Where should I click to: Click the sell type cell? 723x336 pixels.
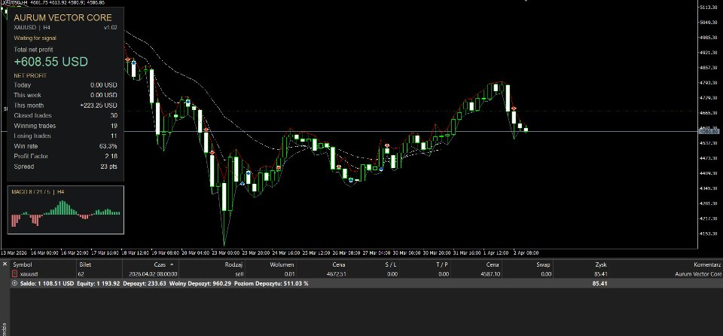click(x=239, y=274)
